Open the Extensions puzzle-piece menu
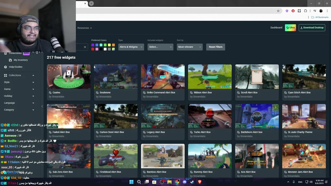 click(306, 11)
